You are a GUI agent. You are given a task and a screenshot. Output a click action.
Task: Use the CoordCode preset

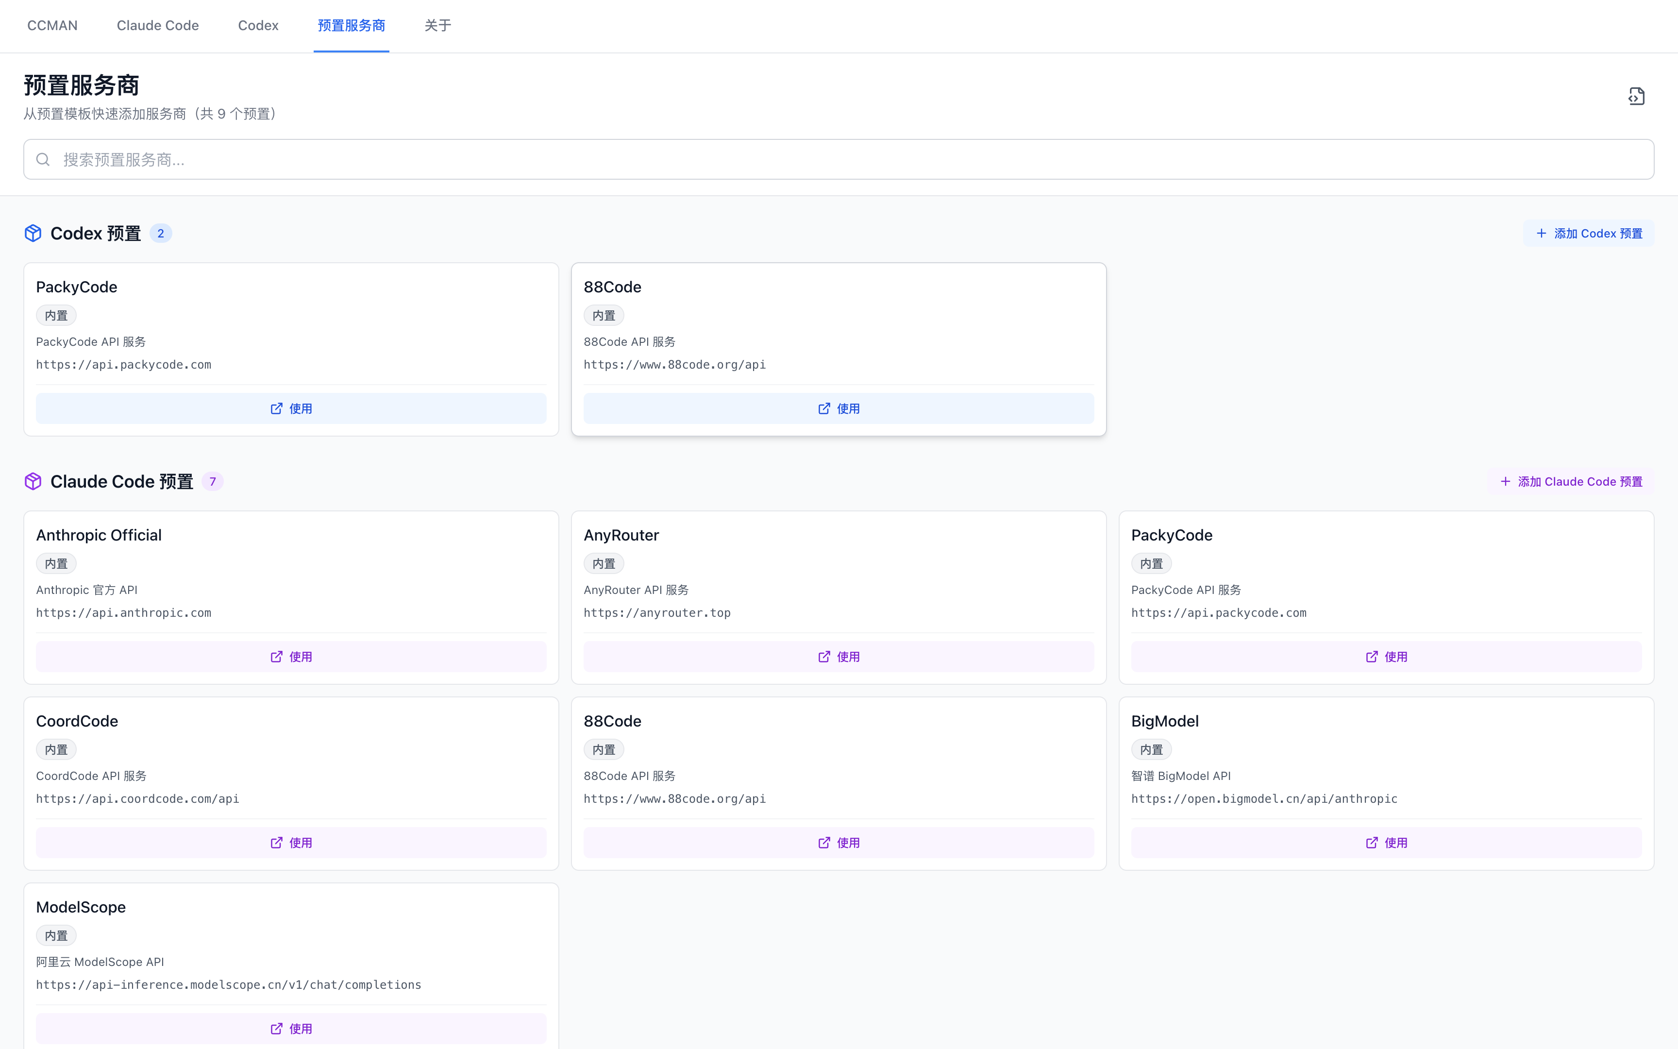(291, 842)
